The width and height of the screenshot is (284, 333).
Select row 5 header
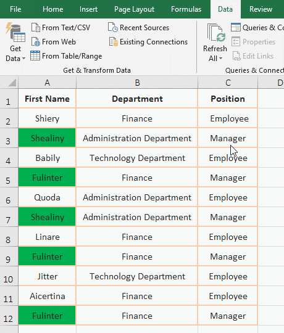coord(9,178)
